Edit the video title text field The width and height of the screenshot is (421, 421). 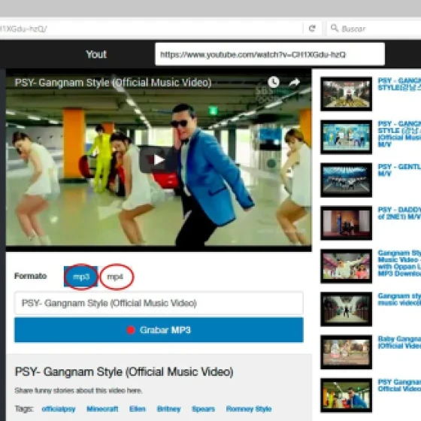coord(159,303)
